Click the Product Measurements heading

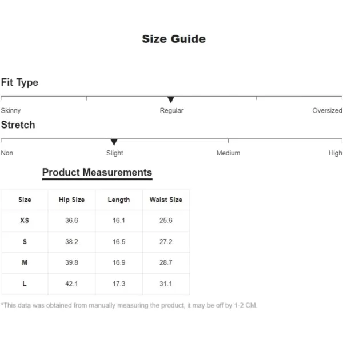97,172
